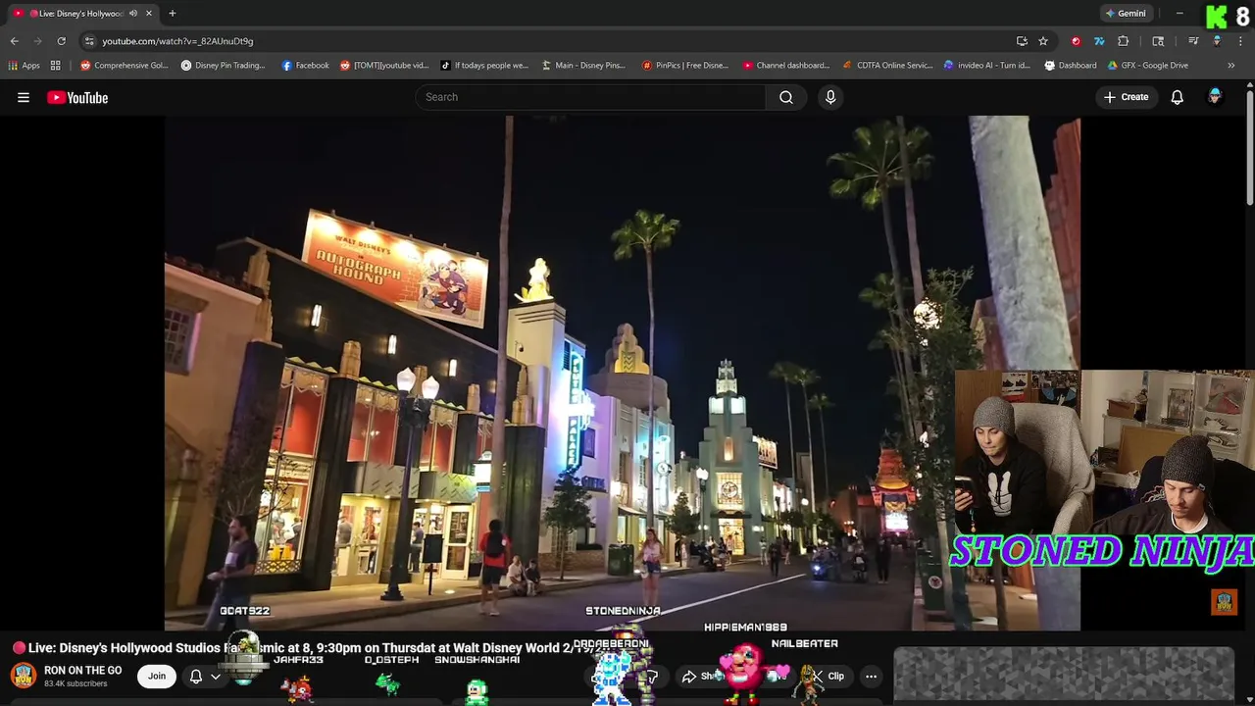
Task: Open the Facebook bookmark
Action: click(305, 66)
